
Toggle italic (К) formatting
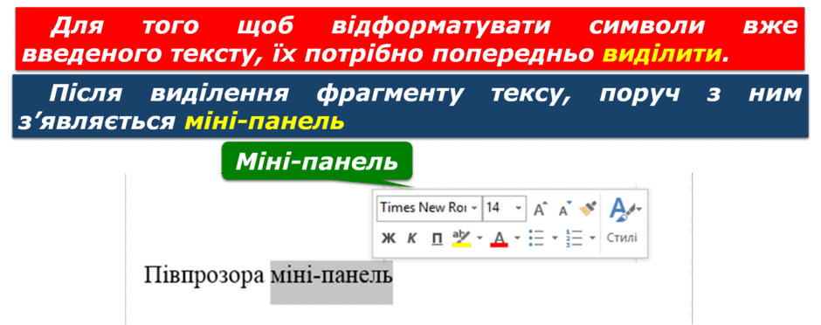(x=412, y=239)
